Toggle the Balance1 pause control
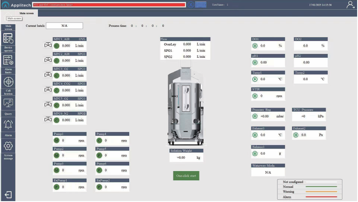The width and height of the screenshot is (358, 202). 255,154
